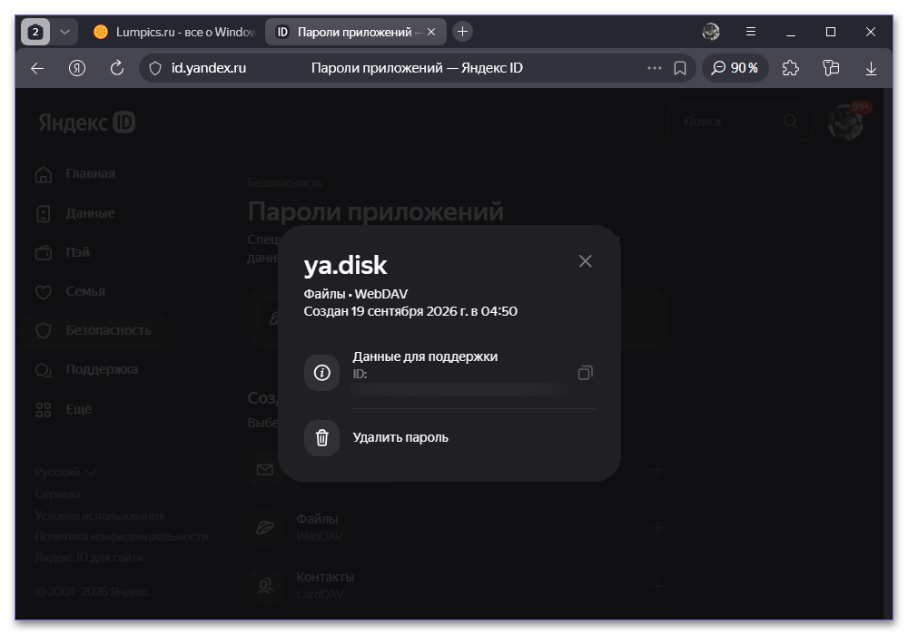The width and height of the screenshot is (908, 635).
Task: Click the trash icon to delete the password
Action: click(x=322, y=438)
